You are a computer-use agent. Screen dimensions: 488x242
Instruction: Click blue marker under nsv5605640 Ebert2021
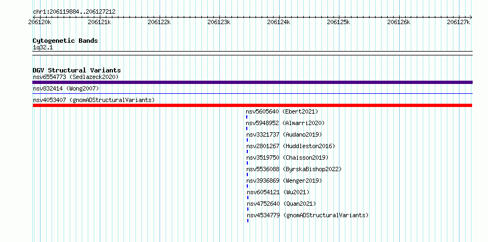tap(247, 117)
